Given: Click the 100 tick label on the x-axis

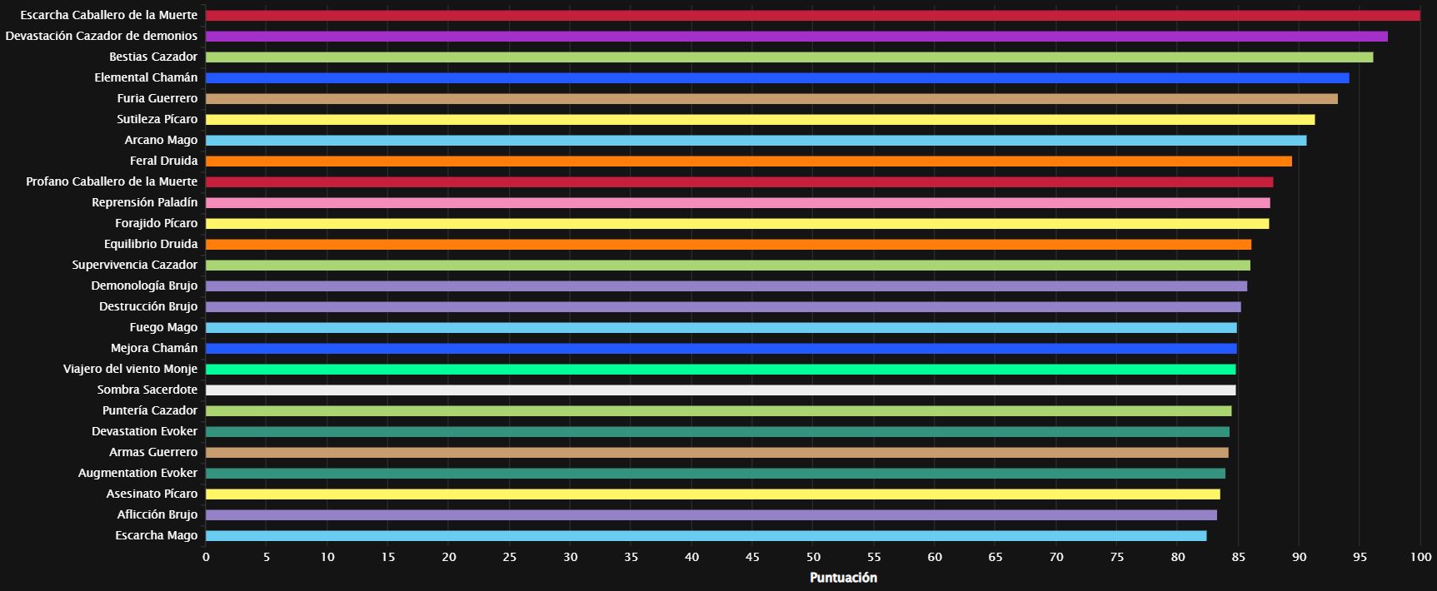Looking at the screenshot, I should pyautogui.click(x=1420, y=557).
